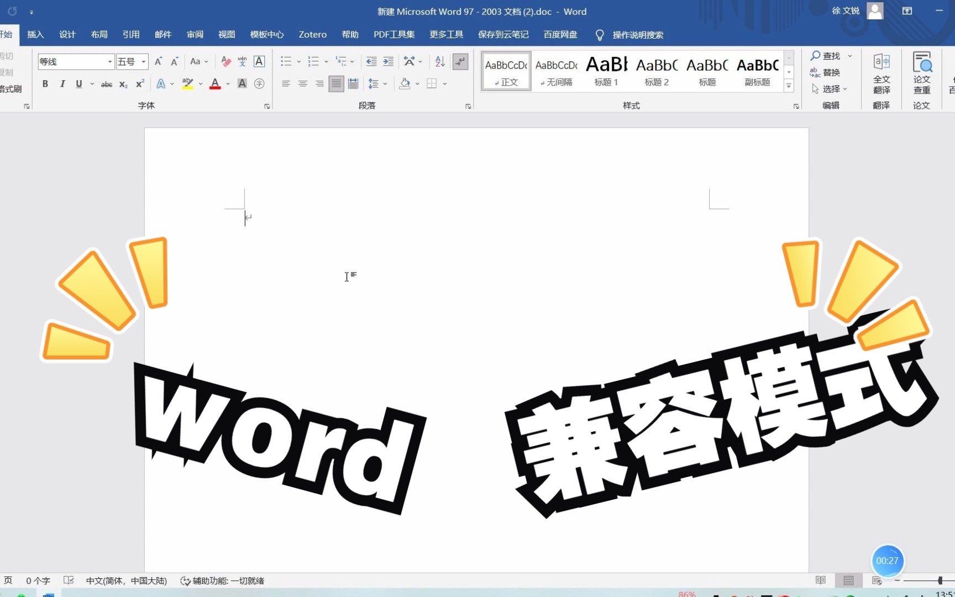Screen dimensions: 955x597
Task: Click Format Painter button
Action: coord(11,89)
